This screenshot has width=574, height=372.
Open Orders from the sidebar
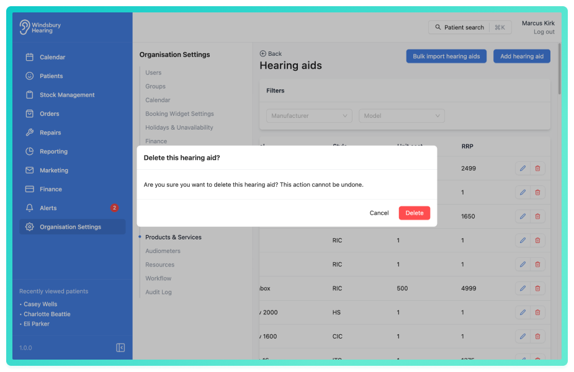coord(72,113)
